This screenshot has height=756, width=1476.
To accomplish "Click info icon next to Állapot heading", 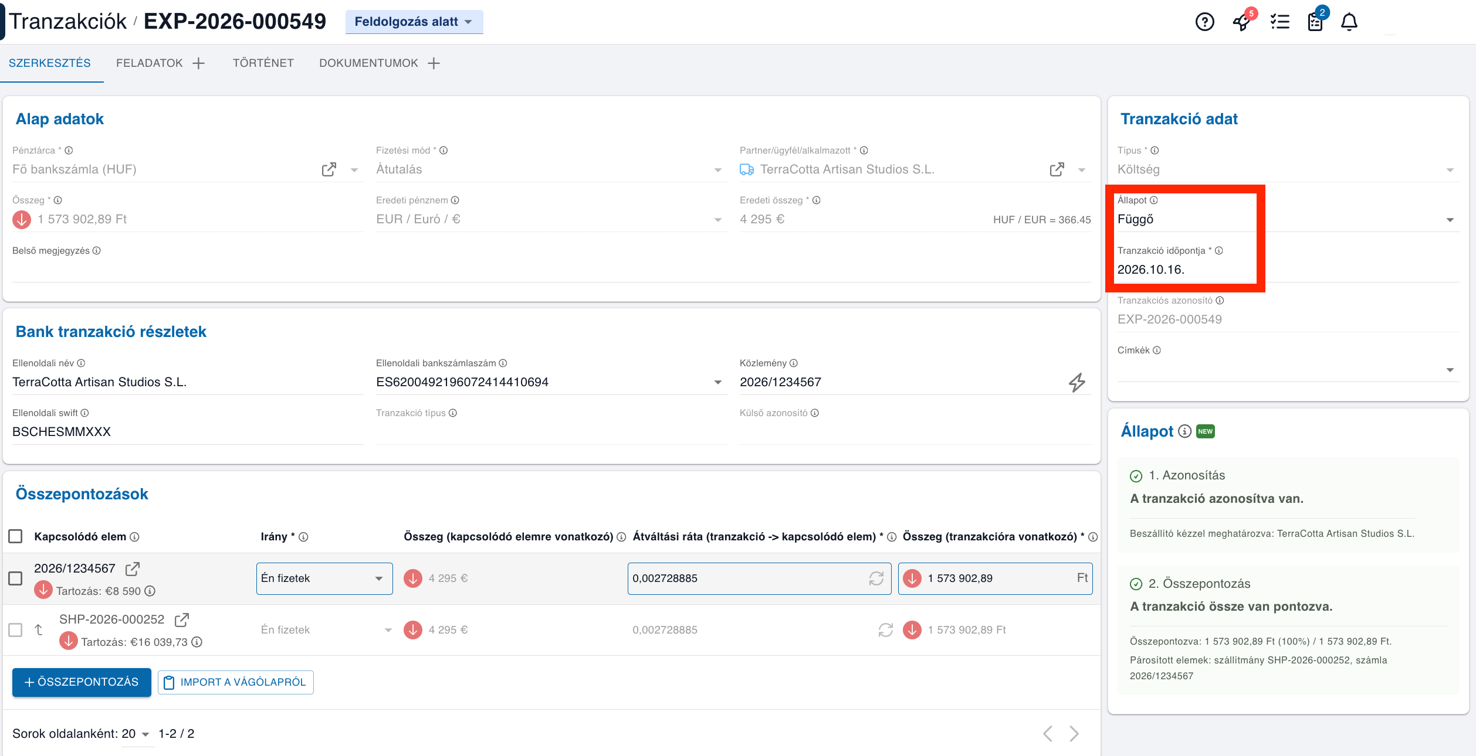I will 1185,431.
